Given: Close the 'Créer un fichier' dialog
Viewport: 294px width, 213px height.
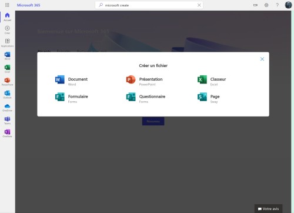Looking at the screenshot, I should click(262, 59).
